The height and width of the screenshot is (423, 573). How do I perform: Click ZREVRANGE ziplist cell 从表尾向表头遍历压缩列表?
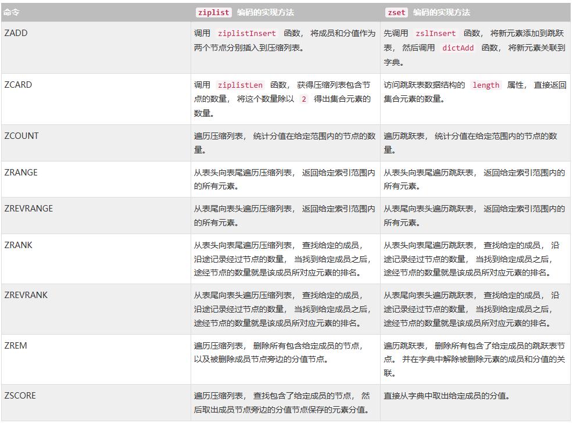(285, 216)
